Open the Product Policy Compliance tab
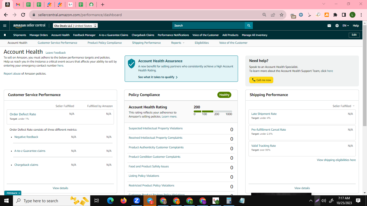367x206 pixels. tap(105, 43)
